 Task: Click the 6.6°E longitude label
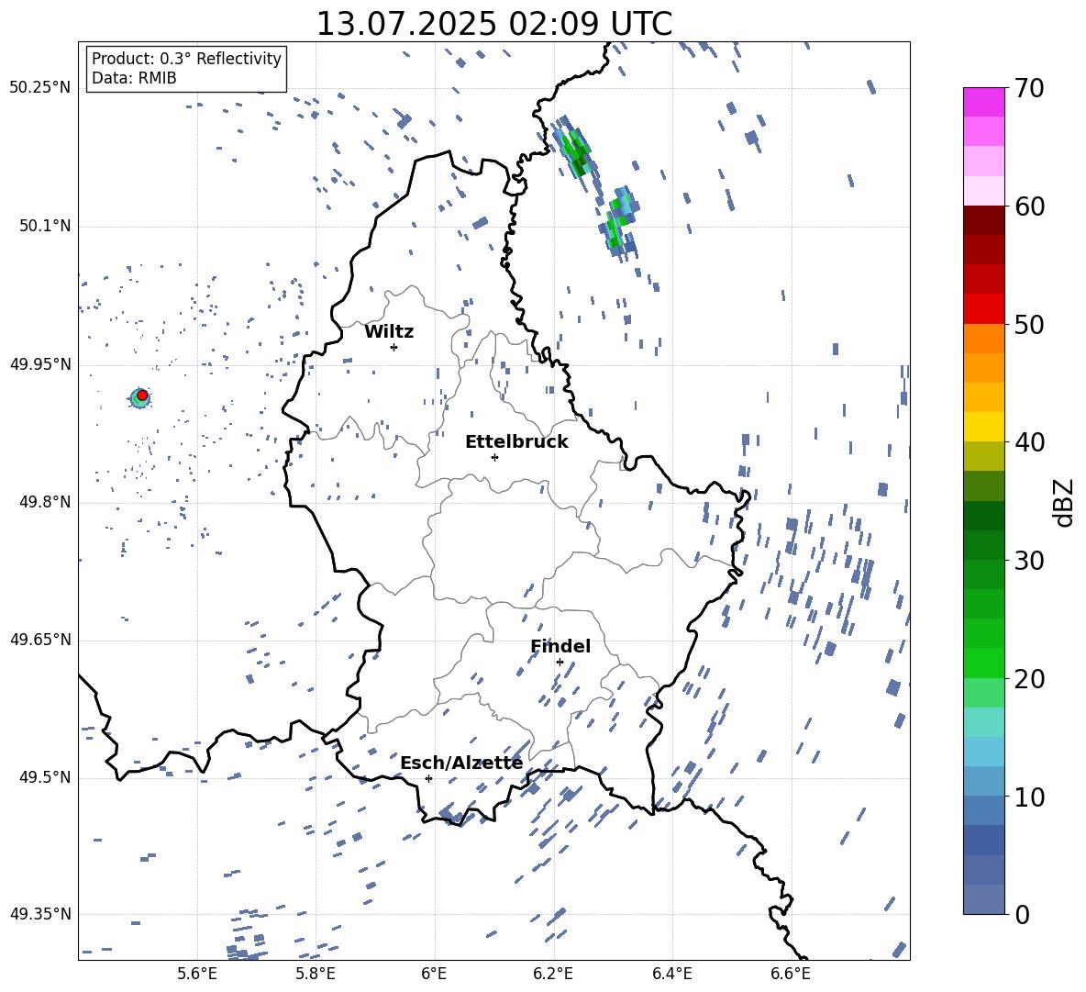[x=791, y=974]
